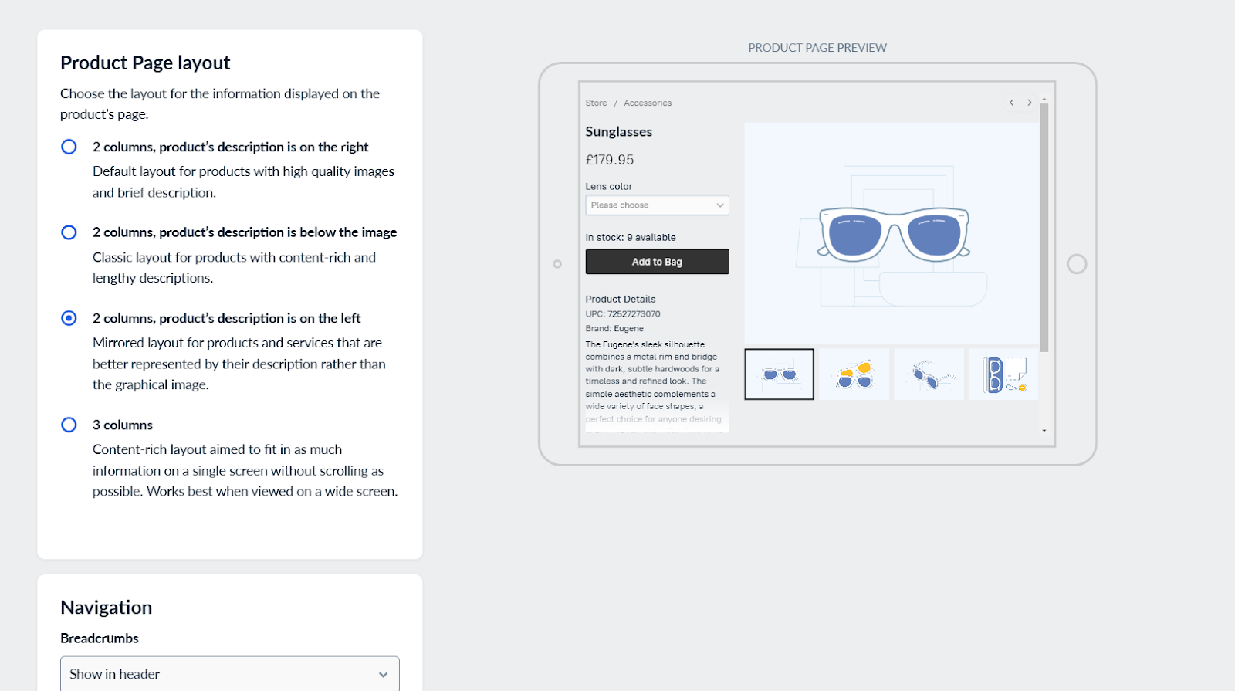Click the 'Brand: Eugene' text
This screenshot has width=1235, height=691.
tap(614, 329)
